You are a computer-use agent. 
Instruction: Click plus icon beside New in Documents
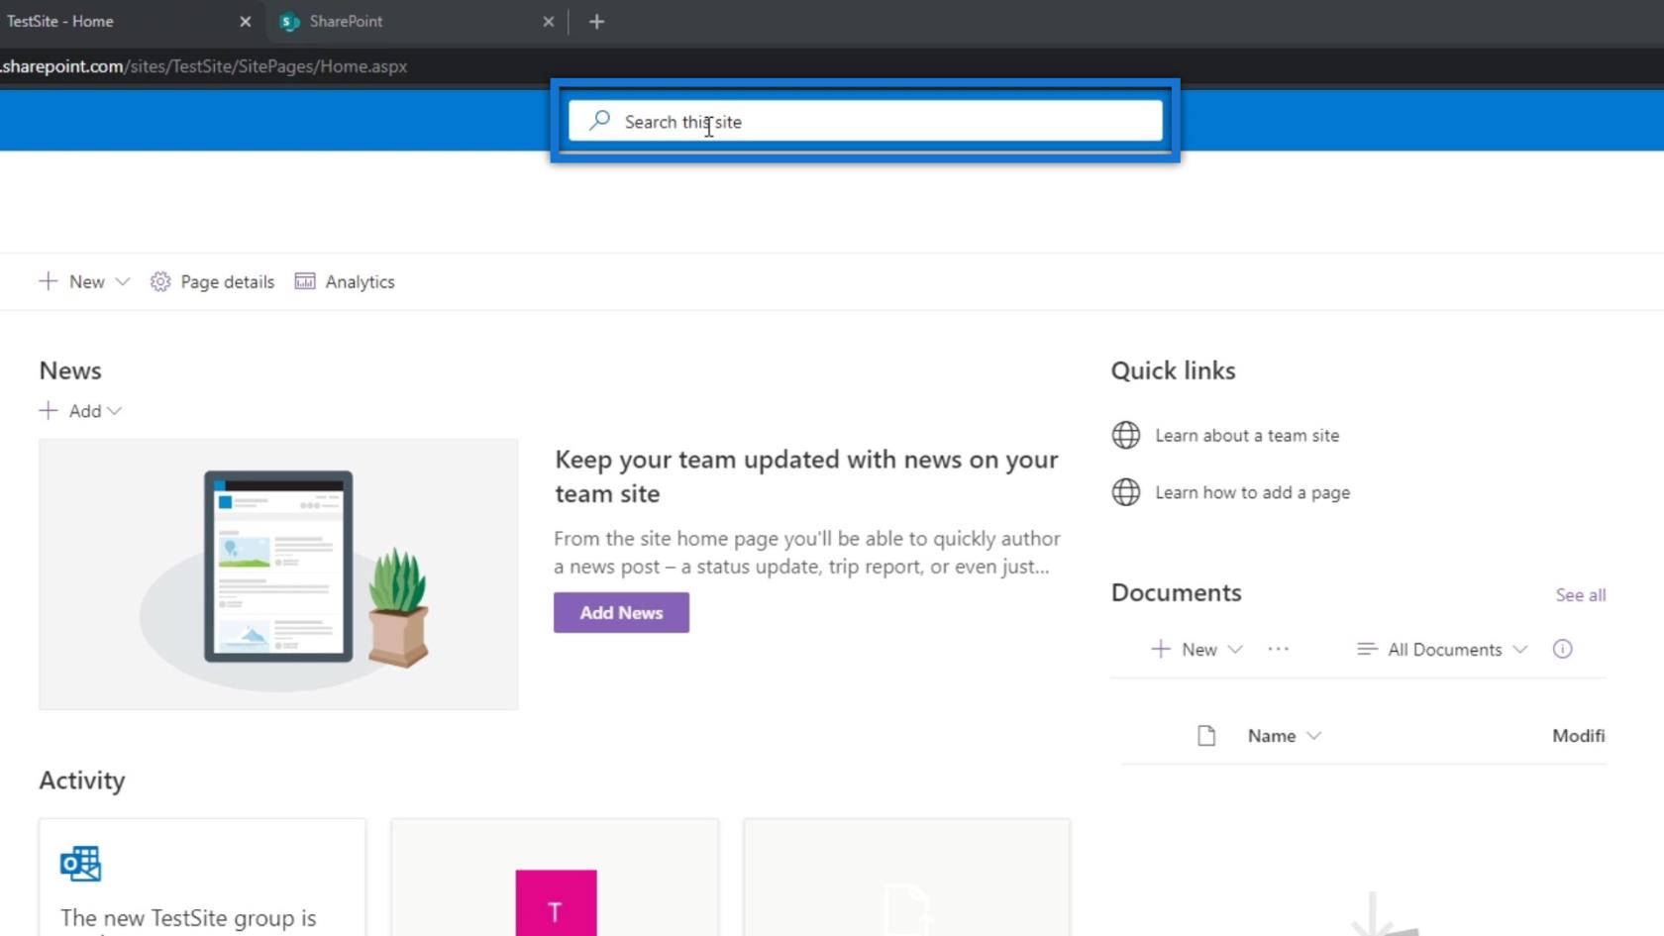click(1161, 649)
